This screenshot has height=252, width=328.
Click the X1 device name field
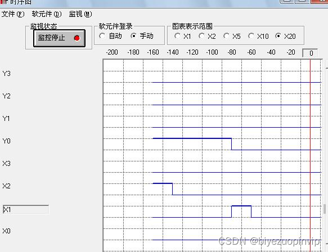click(x=26, y=210)
